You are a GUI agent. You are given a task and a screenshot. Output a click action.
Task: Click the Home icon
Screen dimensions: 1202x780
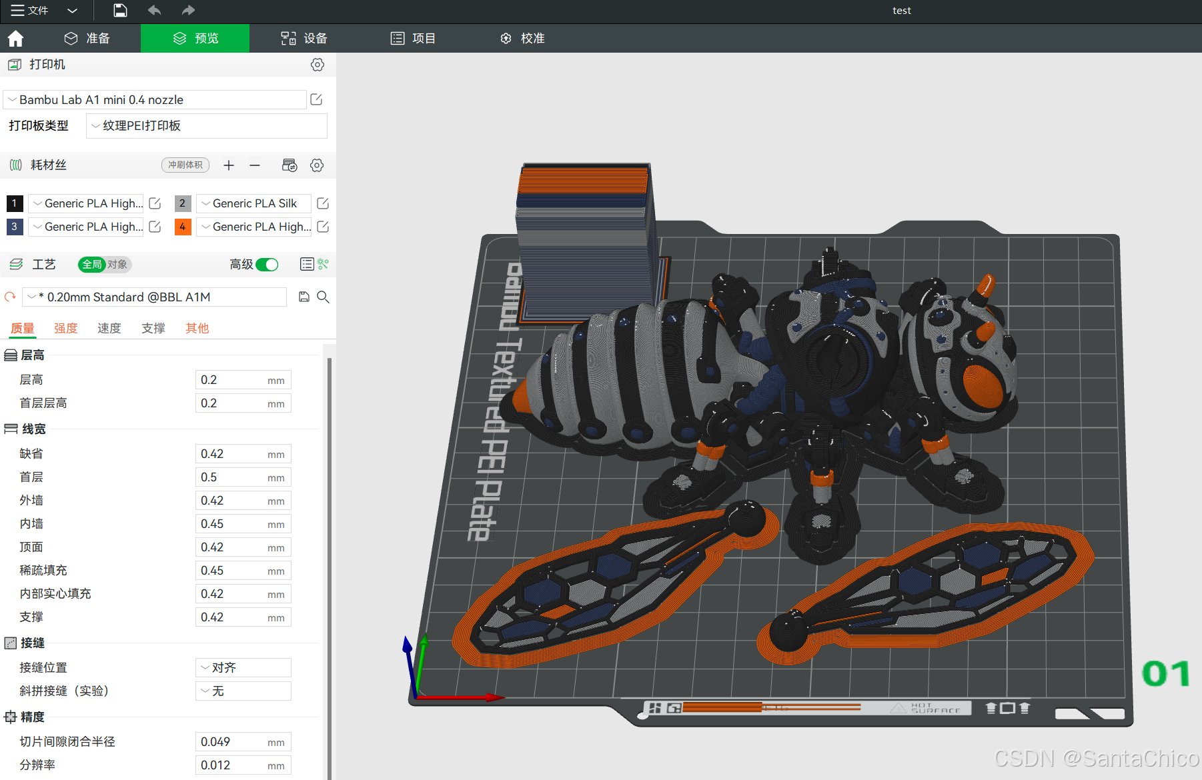(15, 39)
